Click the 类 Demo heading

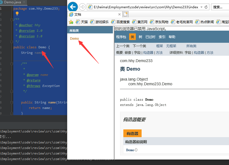click(130, 69)
